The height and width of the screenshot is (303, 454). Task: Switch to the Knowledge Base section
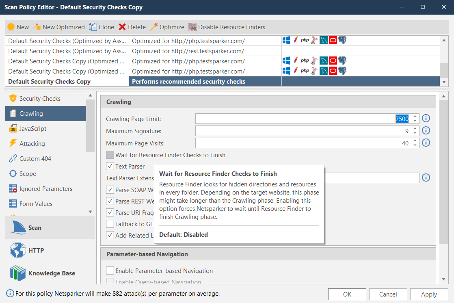point(17,273)
